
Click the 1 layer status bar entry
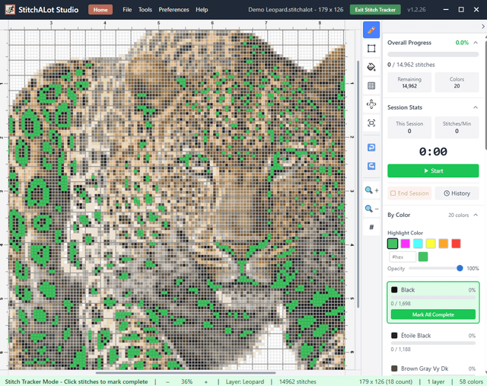(x=436, y=381)
